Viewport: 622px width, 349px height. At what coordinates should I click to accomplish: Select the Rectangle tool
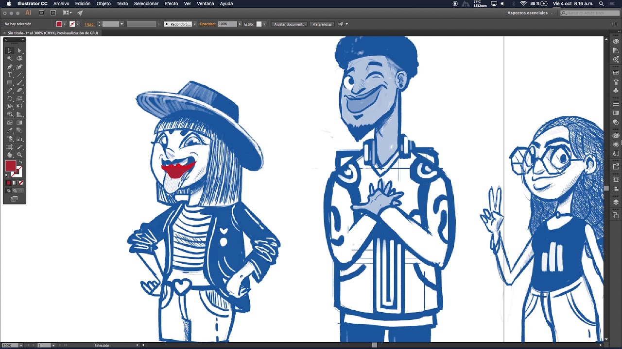(x=9, y=82)
